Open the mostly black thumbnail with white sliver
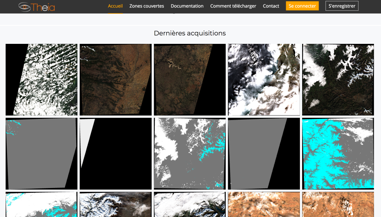The height and width of the screenshot is (217, 381). 116,154
